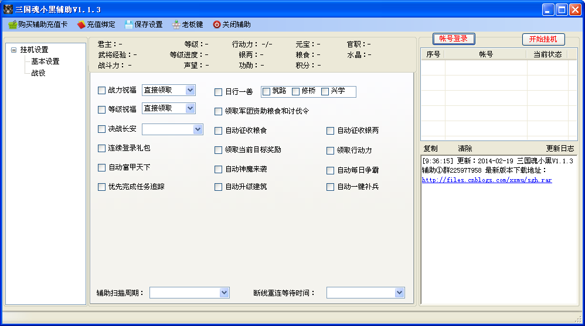Click the 开始挂机 button
This screenshot has width=585, height=326.
point(543,39)
